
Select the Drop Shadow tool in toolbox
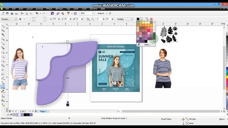[x=2, y=87]
